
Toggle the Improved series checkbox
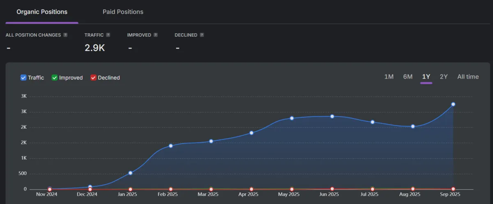coord(55,78)
